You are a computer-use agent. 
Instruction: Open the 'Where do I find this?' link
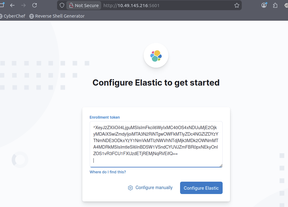108,172
